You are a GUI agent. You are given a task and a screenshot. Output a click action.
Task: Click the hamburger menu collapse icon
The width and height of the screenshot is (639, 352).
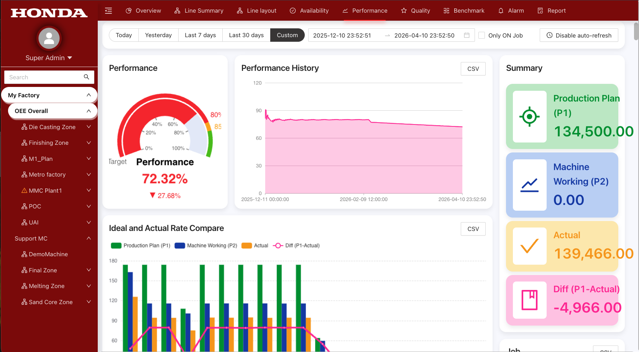[x=108, y=11]
